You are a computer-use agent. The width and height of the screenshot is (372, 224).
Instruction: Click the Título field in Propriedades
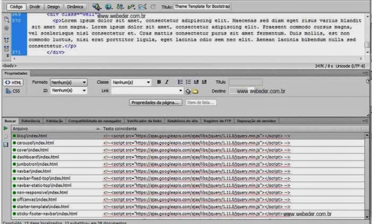(246, 82)
